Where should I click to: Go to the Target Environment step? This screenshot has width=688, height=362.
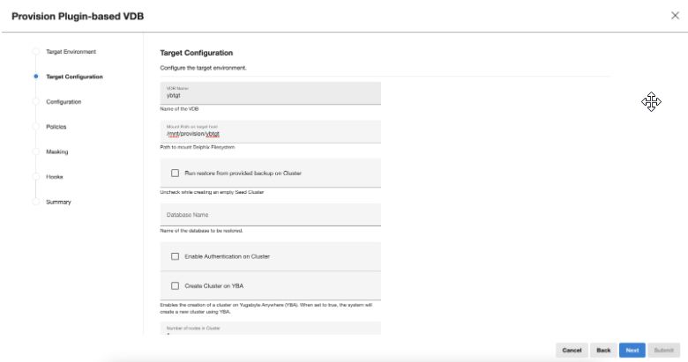pos(71,52)
